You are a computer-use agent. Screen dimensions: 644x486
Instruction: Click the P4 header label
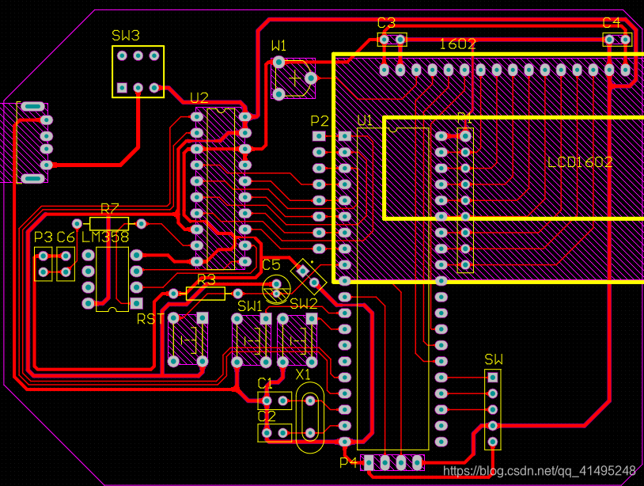coord(348,462)
